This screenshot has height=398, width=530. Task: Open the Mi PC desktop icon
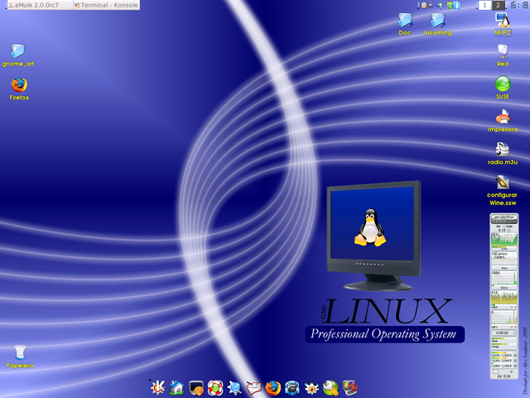click(503, 24)
